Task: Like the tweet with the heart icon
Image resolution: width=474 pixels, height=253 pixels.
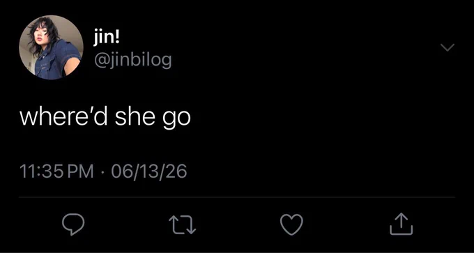Action: point(291,224)
